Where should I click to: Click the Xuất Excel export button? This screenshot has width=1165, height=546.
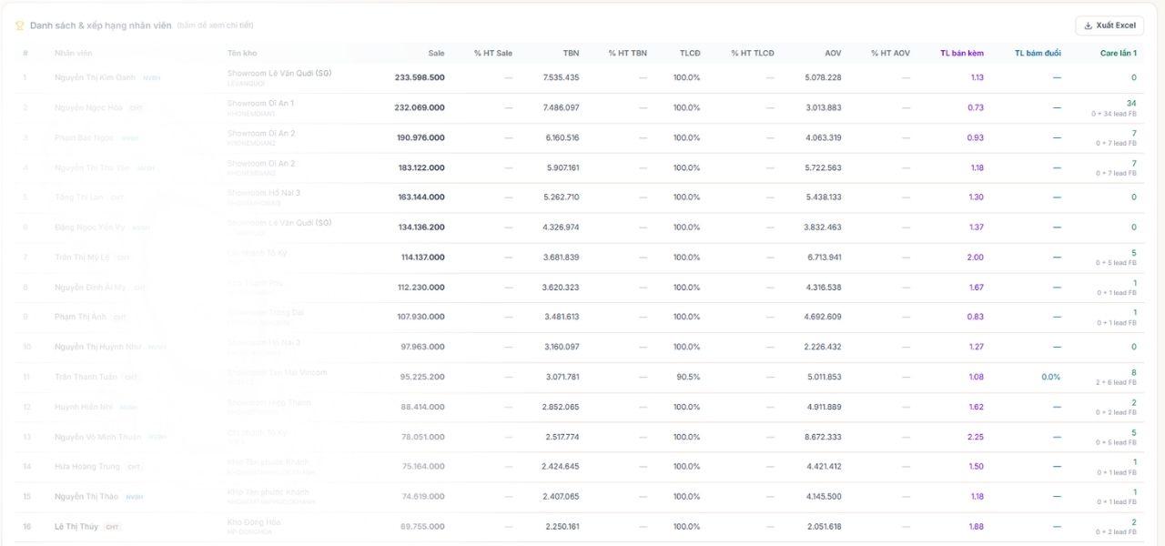pos(1109,25)
